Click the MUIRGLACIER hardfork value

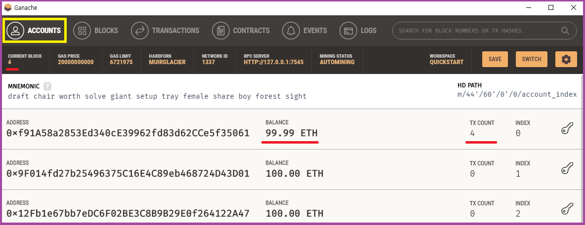tap(167, 62)
